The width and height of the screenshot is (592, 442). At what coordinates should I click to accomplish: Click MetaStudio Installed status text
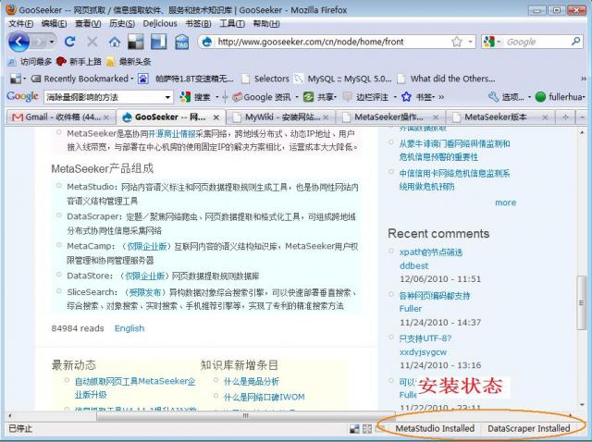point(435,429)
